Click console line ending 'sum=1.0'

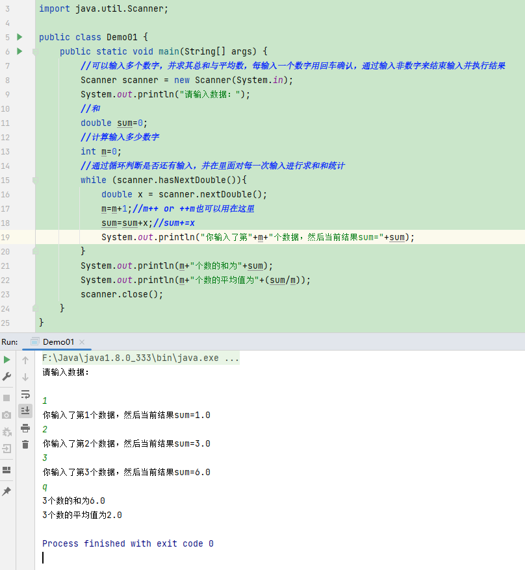tap(126, 415)
